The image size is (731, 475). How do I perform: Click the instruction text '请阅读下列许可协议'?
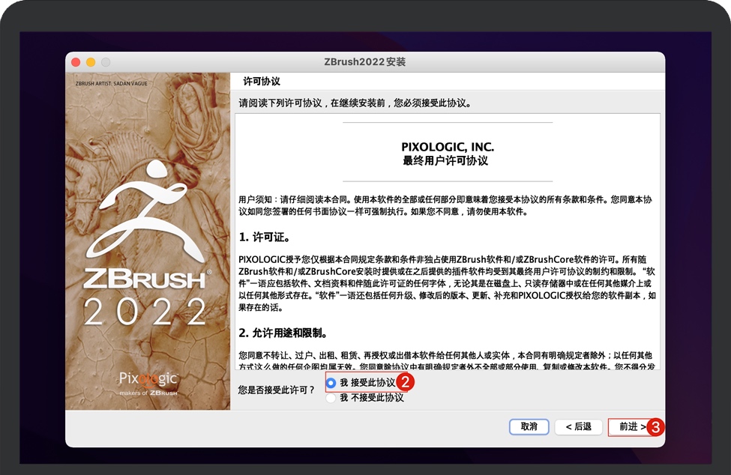point(280,103)
